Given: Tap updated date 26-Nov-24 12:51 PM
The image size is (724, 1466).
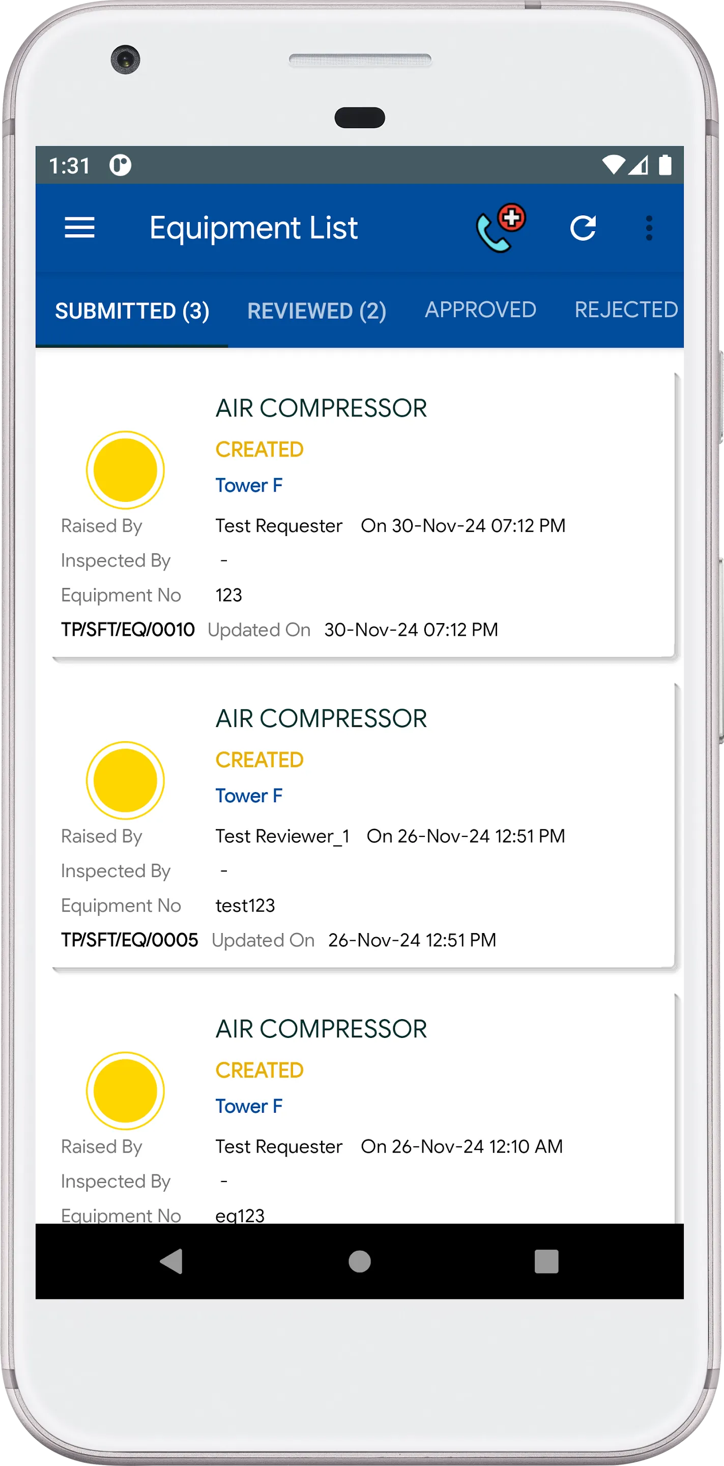Looking at the screenshot, I should (x=412, y=940).
